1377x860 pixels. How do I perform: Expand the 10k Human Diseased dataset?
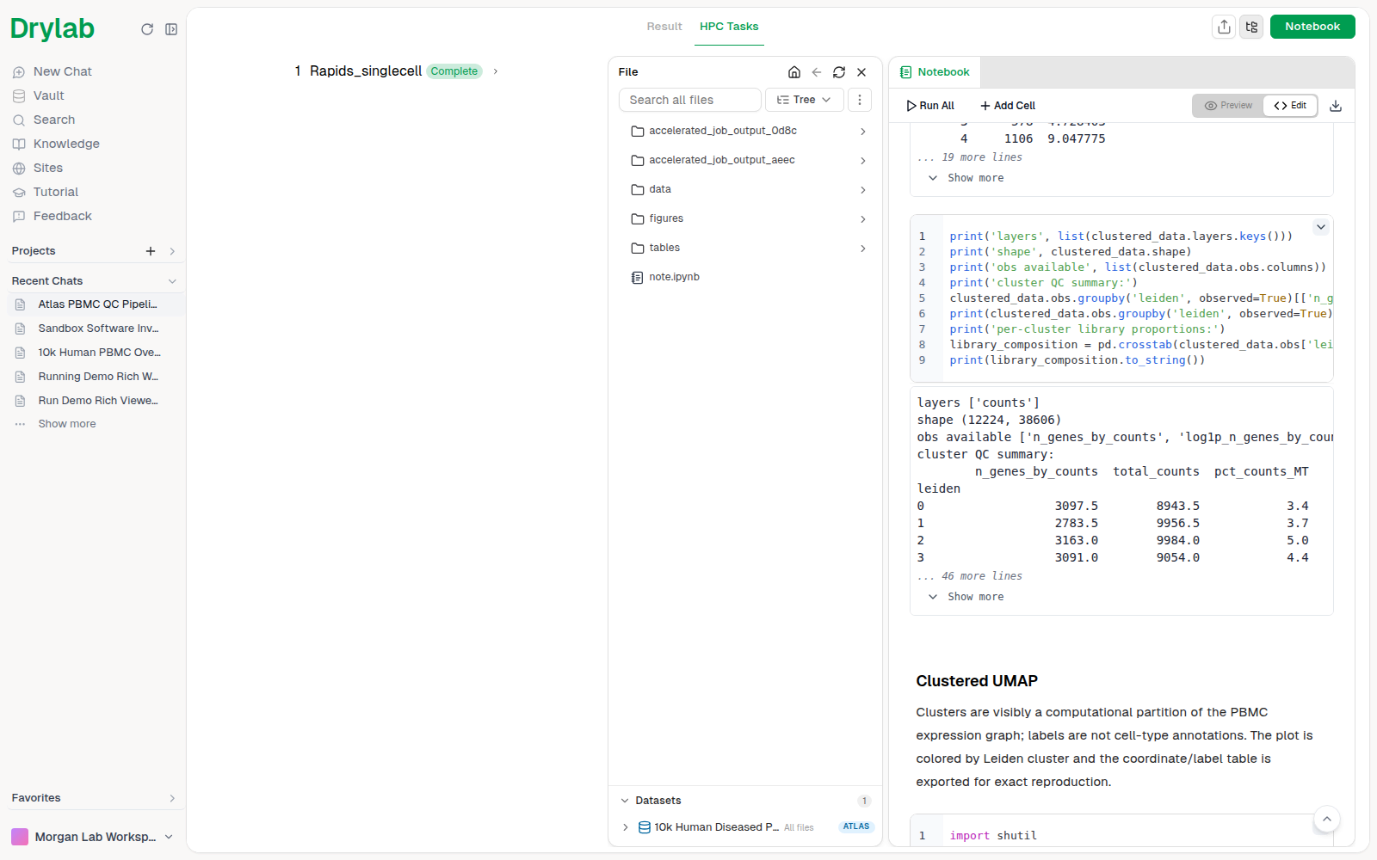pyautogui.click(x=625, y=827)
